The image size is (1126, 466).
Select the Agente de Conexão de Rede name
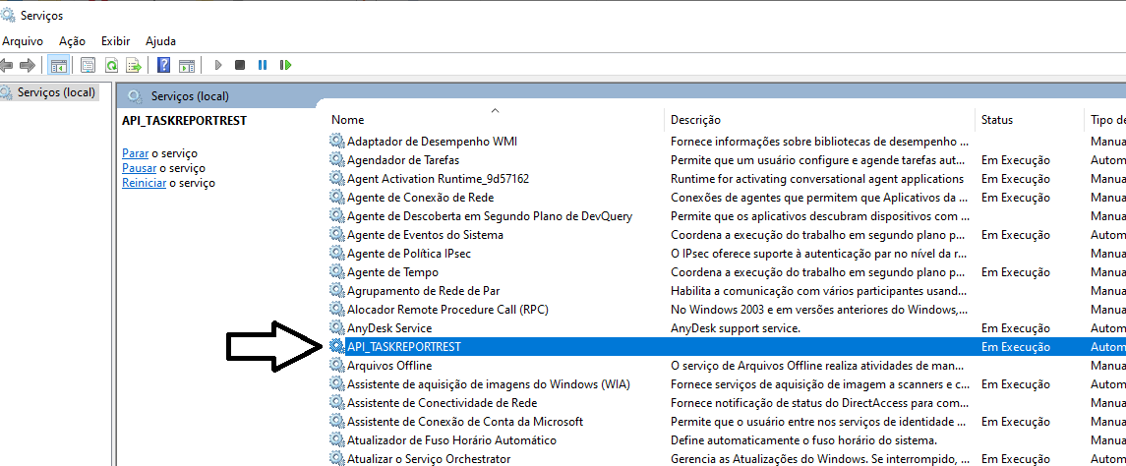pyautogui.click(x=420, y=198)
